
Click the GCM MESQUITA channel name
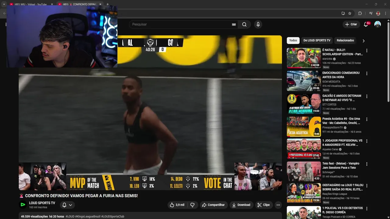tap(331, 82)
